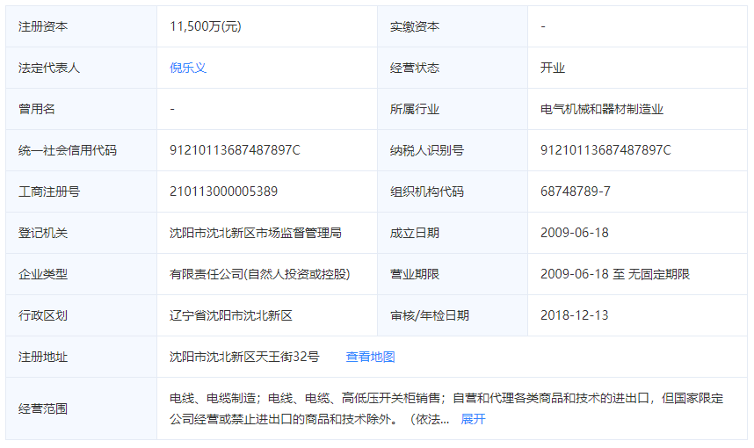Select the industry value 电气机械和器材制造业
Screen dimensions: 754x448
click(602, 109)
